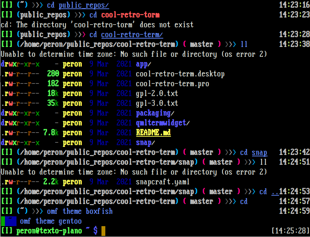Image resolution: width=310 pixels, height=237 pixels.
Task: Select the snapcraft.yaml file entry
Action: [x=163, y=182]
